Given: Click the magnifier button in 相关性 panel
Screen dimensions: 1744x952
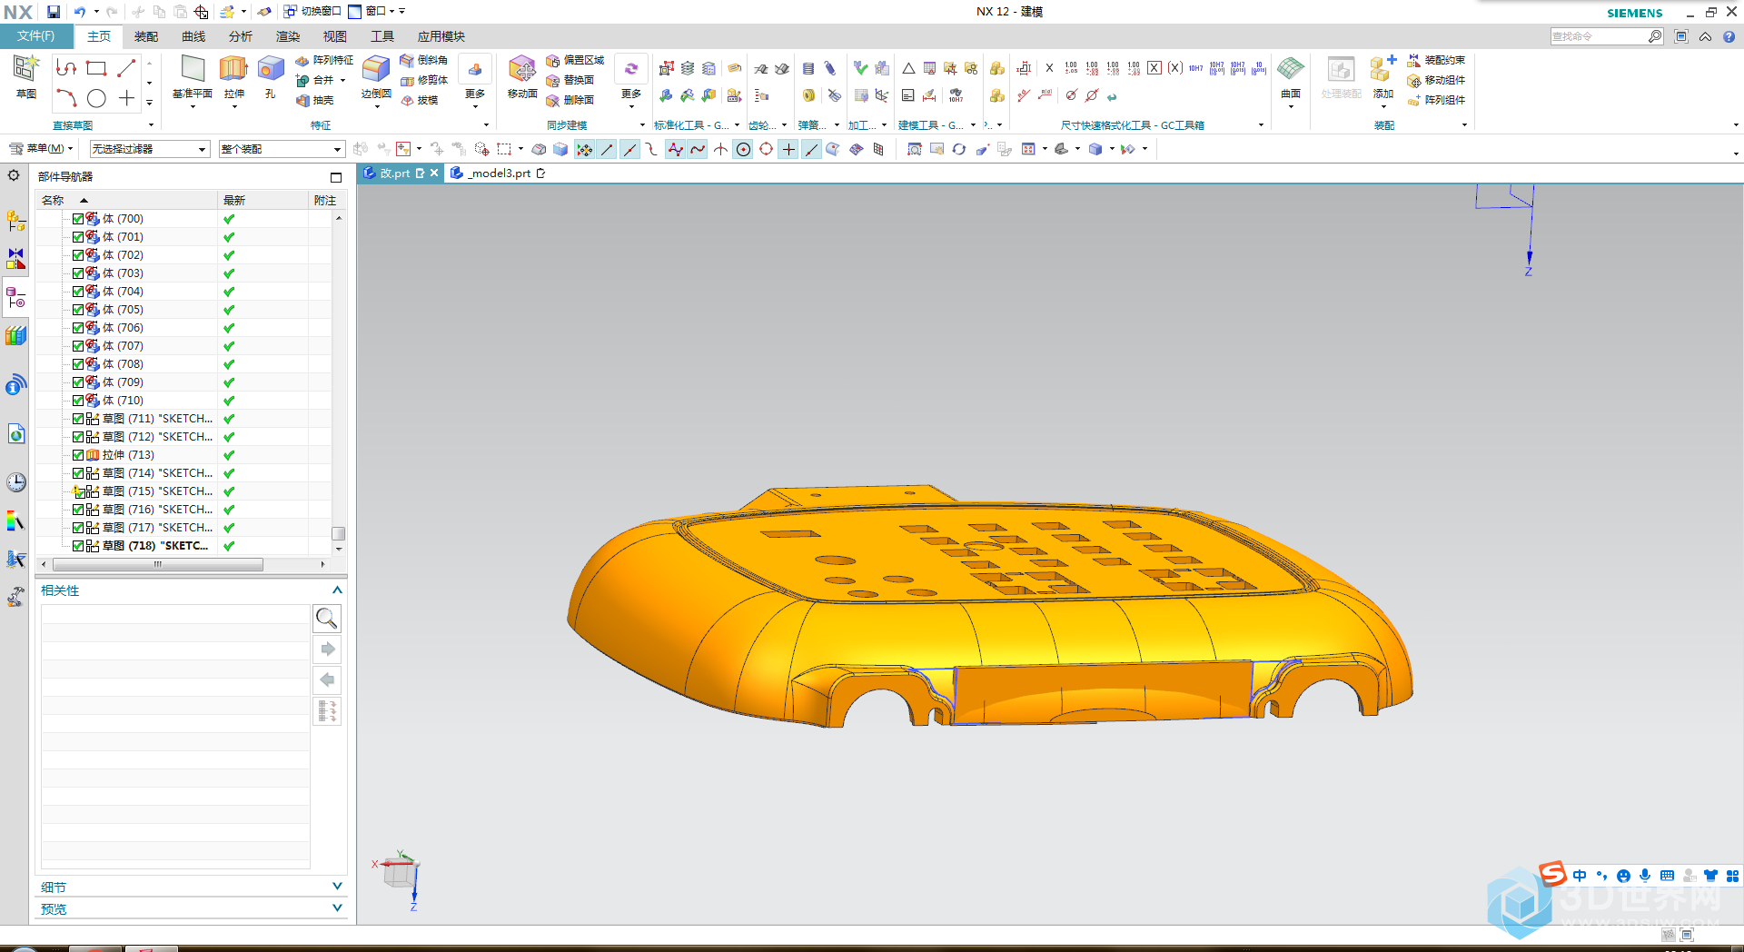Looking at the screenshot, I should pyautogui.click(x=327, y=619).
